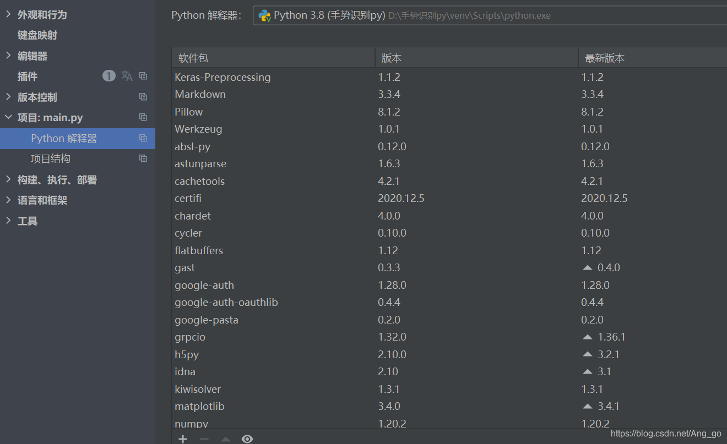Open the Python 解释器 dropdown selector
The height and width of the screenshot is (444, 727).
tap(490, 15)
